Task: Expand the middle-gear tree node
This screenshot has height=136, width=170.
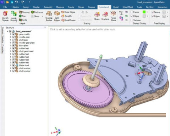Action: pyautogui.click(x=11, y=37)
